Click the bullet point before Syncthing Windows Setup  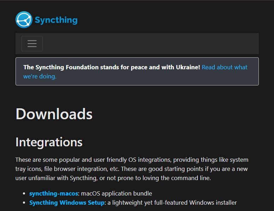[x=24, y=203]
